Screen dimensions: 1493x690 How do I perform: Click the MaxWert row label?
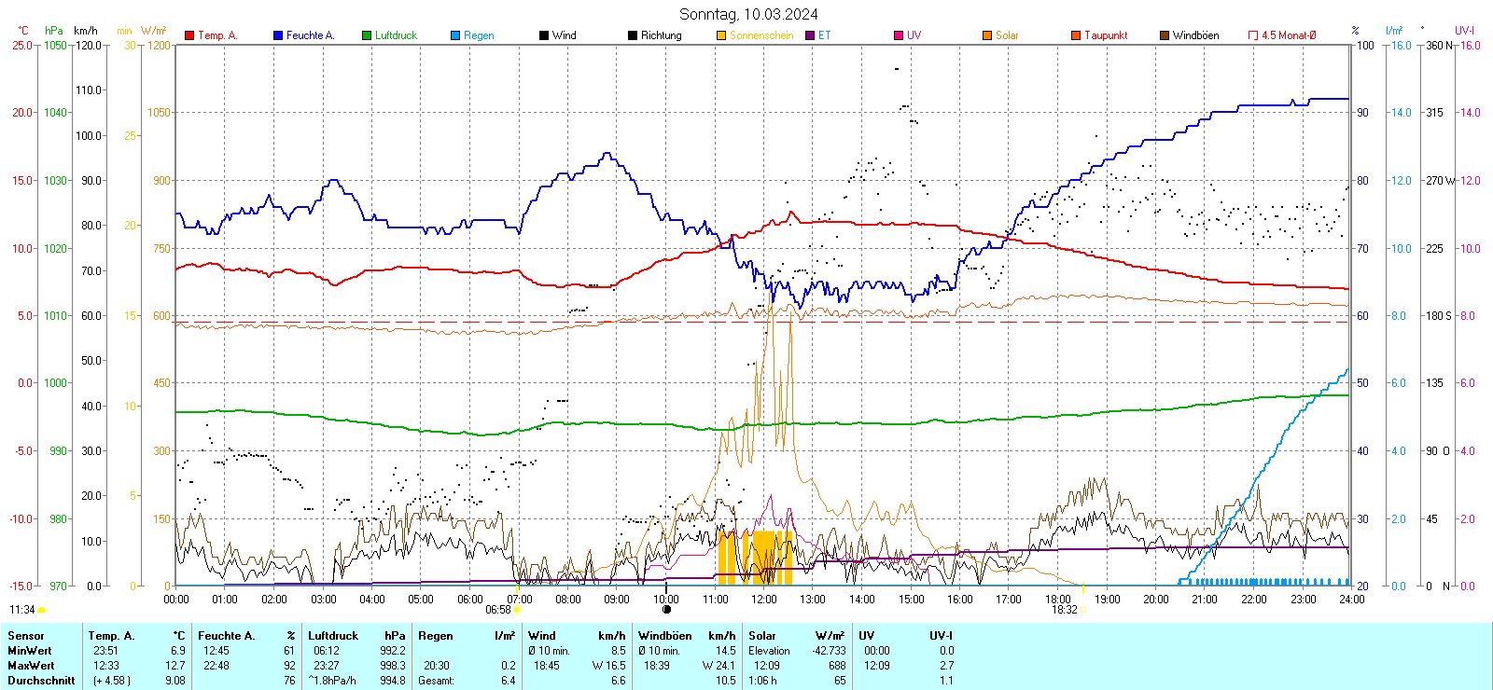click(x=31, y=666)
